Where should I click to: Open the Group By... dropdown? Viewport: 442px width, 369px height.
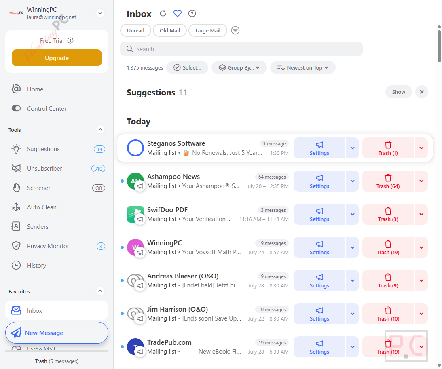pos(239,67)
